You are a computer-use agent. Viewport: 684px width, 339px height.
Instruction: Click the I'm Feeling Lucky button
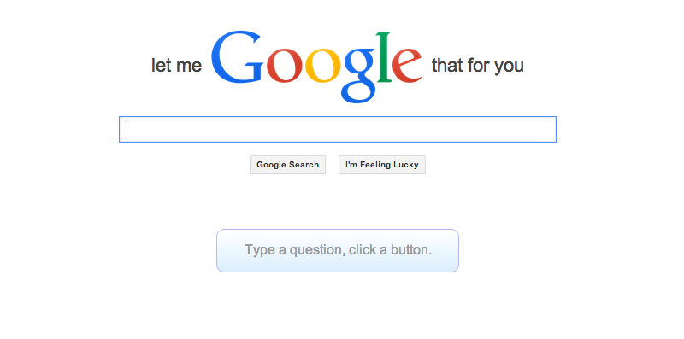382,165
